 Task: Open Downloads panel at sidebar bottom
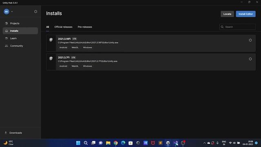(20, 133)
